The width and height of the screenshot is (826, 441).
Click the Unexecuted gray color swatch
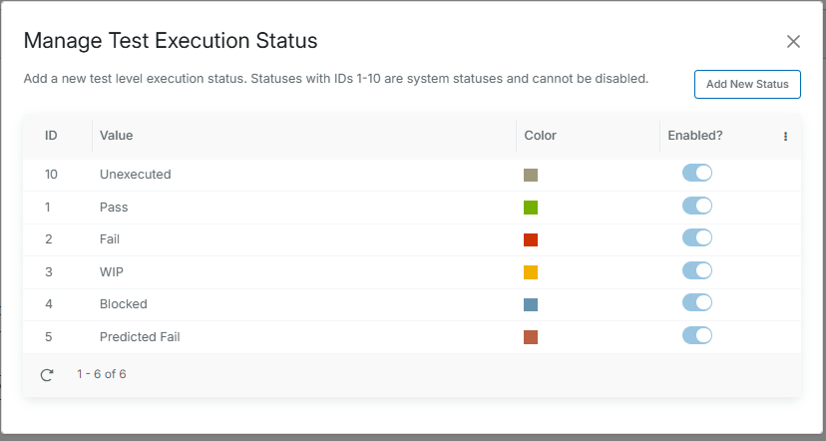pyautogui.click(x=531, y=175)
